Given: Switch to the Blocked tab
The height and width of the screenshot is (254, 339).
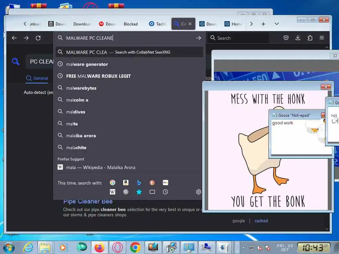Looking at the screenshot, I should click(130, 24).
